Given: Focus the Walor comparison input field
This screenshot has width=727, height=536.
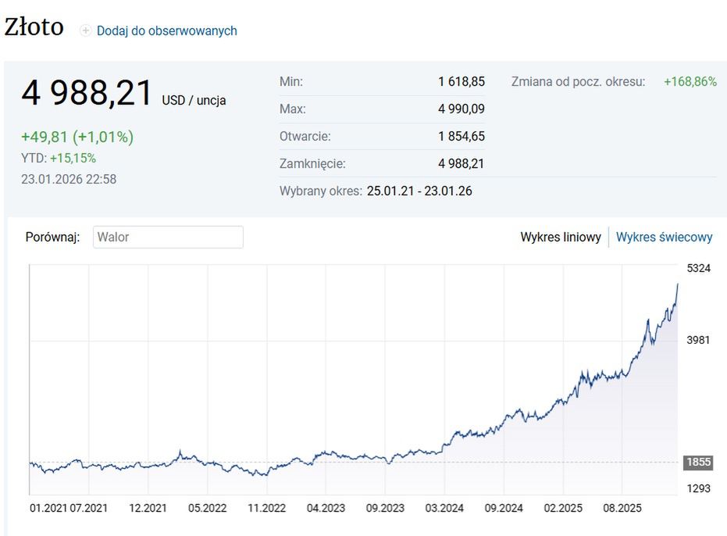Looking at the screenshot, I should click(x=168, y=238).
